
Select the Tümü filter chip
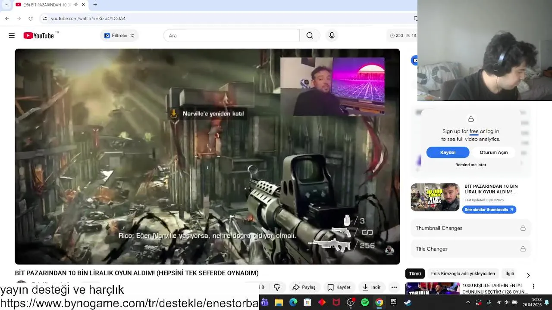(x=415, y=273)
